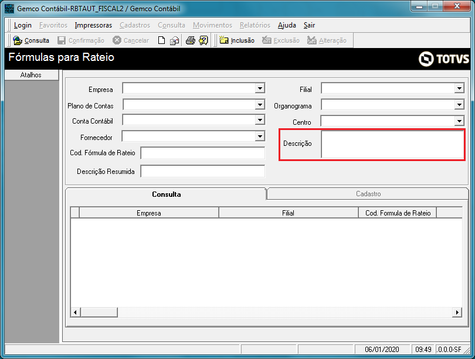This screenshot has height=359, width=475.
Task: Open the Favoritos menu
Action: coord(53,25)
